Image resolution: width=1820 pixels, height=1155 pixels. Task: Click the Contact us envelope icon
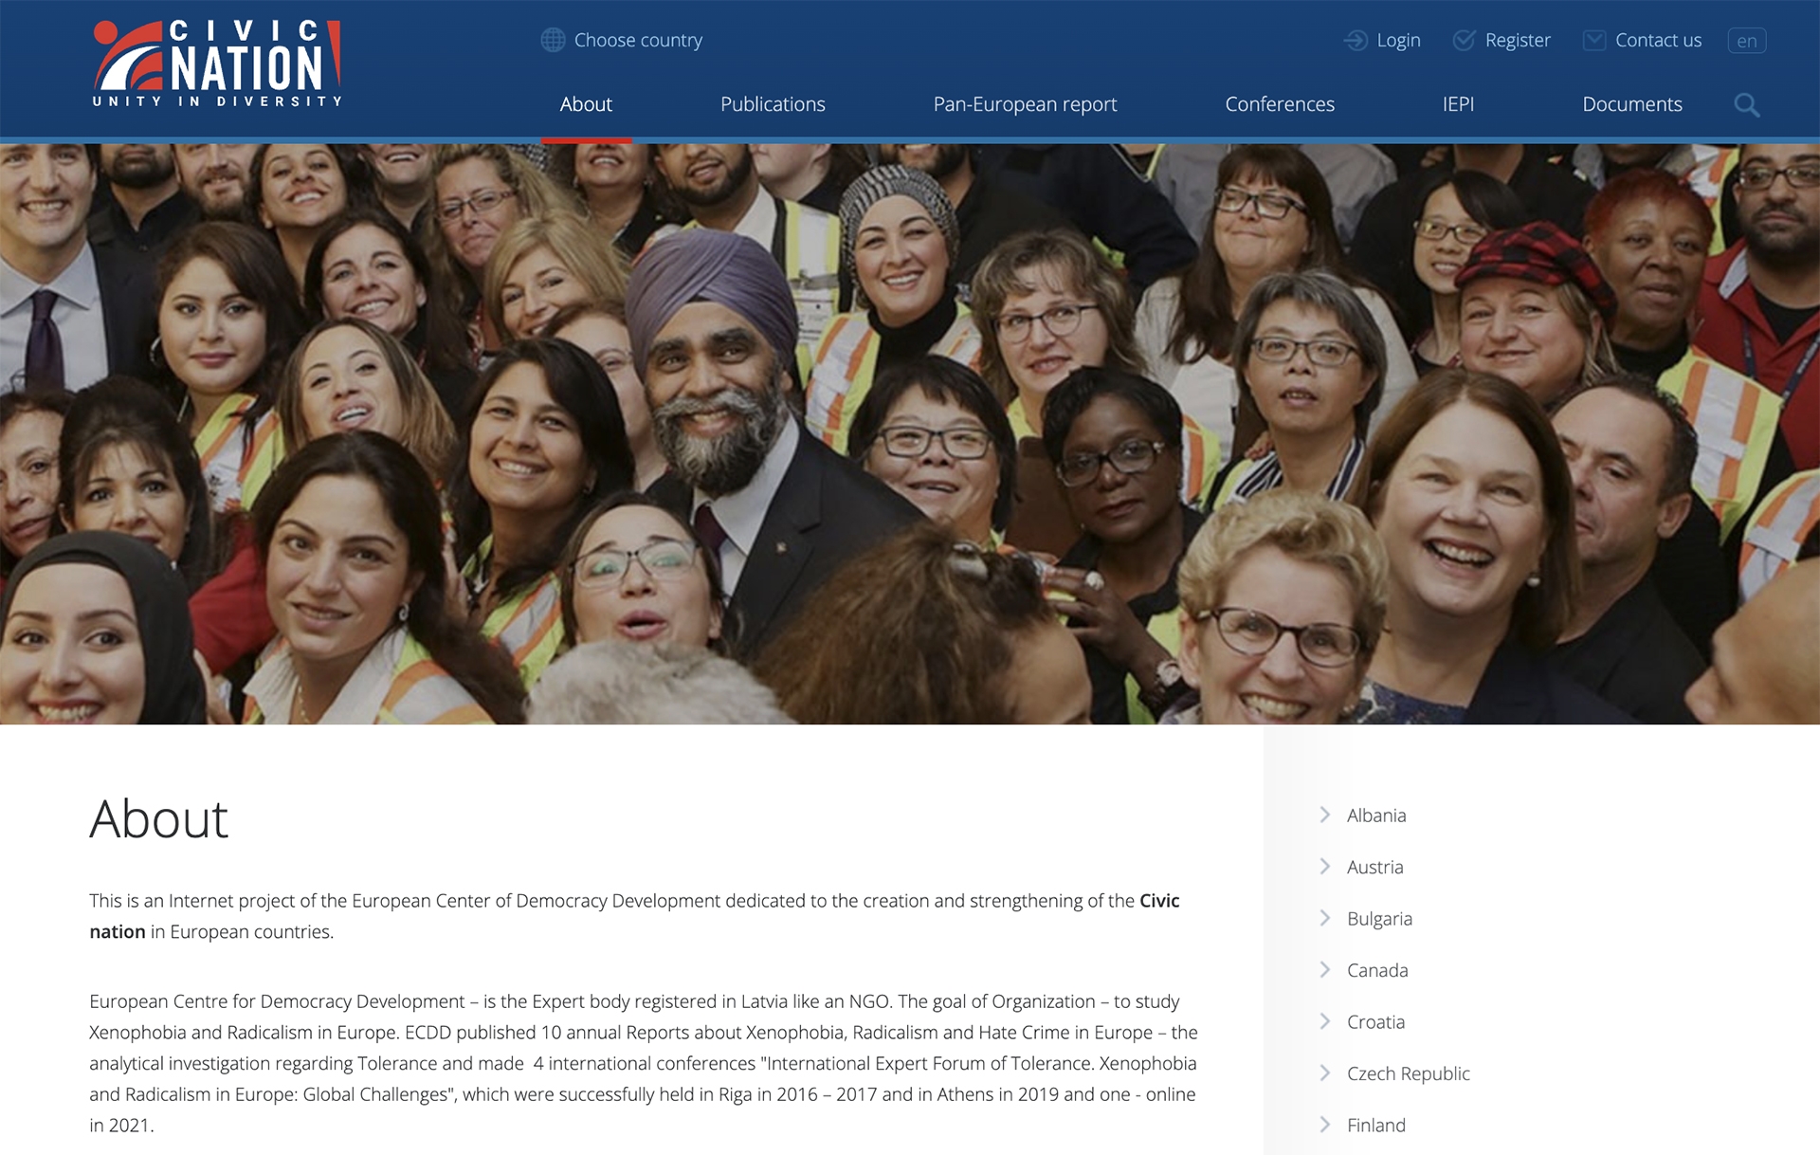click(1594, 40)
